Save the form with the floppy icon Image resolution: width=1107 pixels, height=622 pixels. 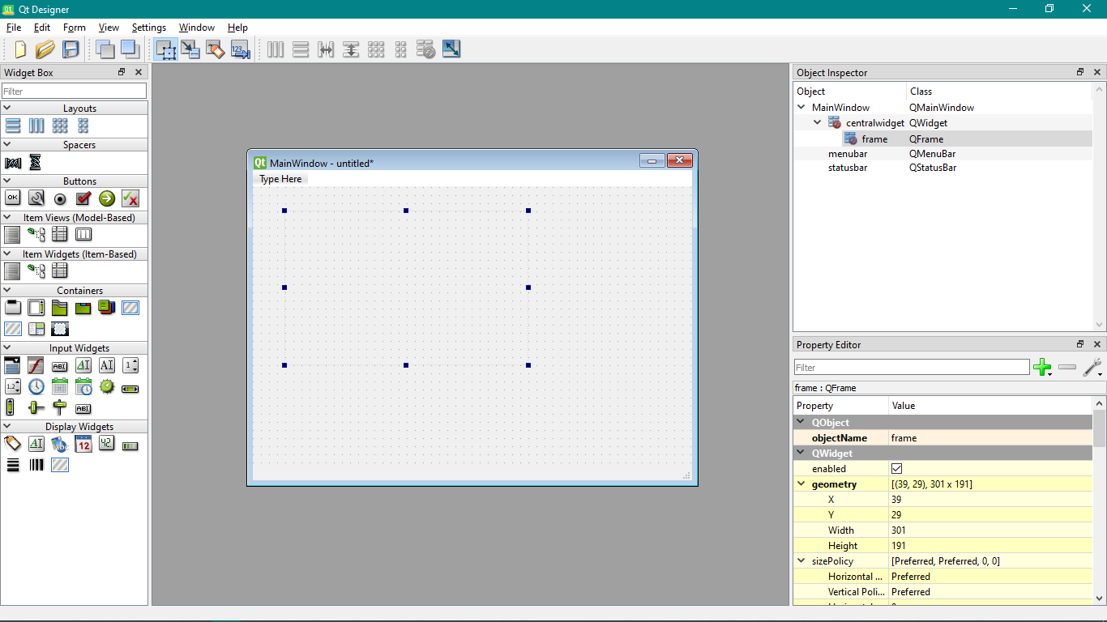pos(71,49)
